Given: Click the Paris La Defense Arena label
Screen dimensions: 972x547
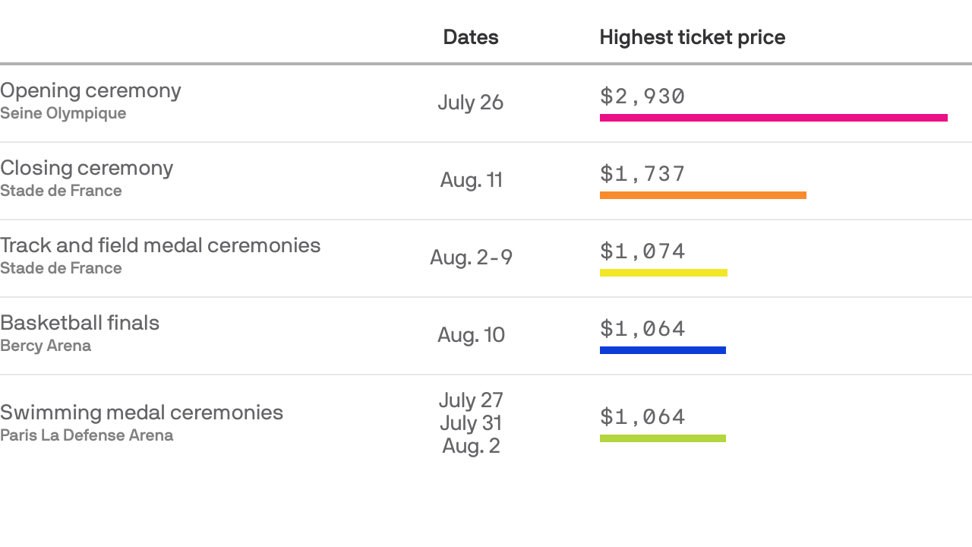Looking at the screenshot, I should [x=87, y=435].
